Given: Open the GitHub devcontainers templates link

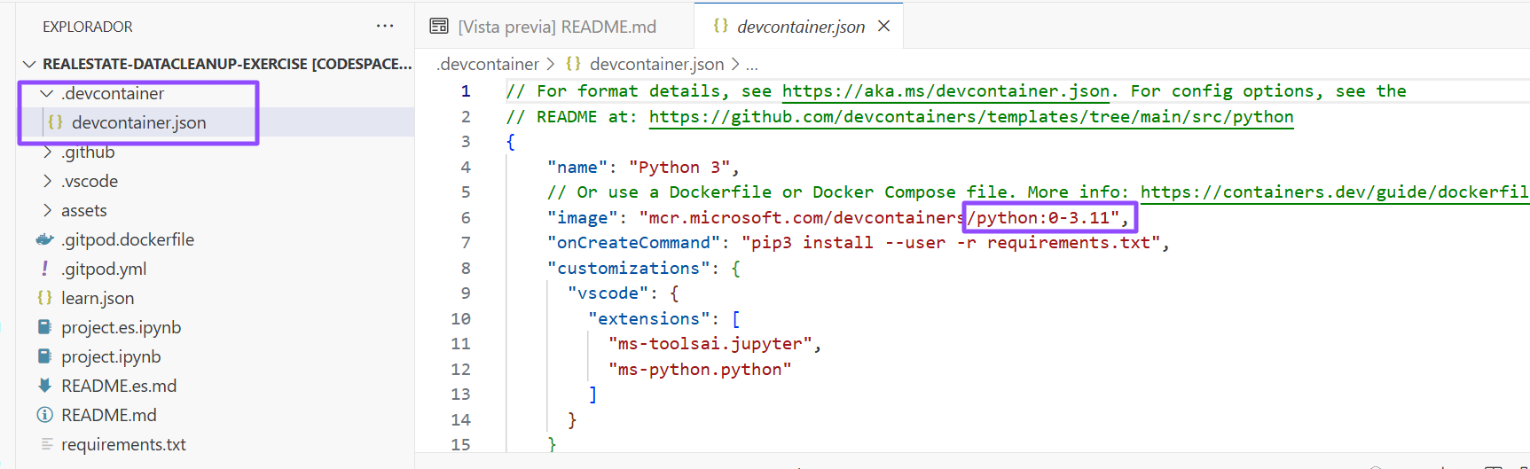Looking at the screenshot, I should (x=970, y=117).
